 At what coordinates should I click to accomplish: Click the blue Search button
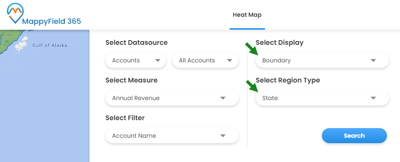click(354, 136)
